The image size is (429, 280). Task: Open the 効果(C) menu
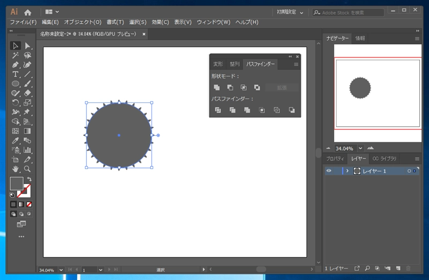[160, 22]
